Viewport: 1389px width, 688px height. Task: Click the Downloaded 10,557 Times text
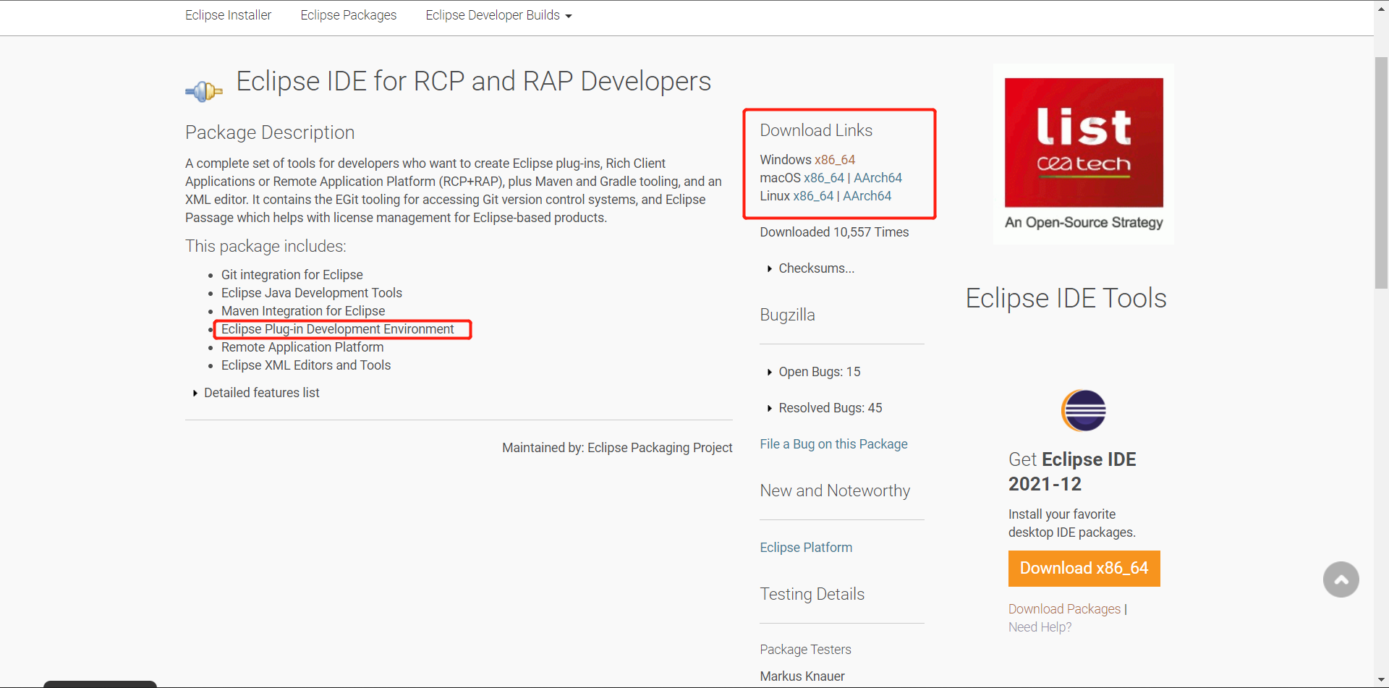pyautogui.click(x=834, y=232)
